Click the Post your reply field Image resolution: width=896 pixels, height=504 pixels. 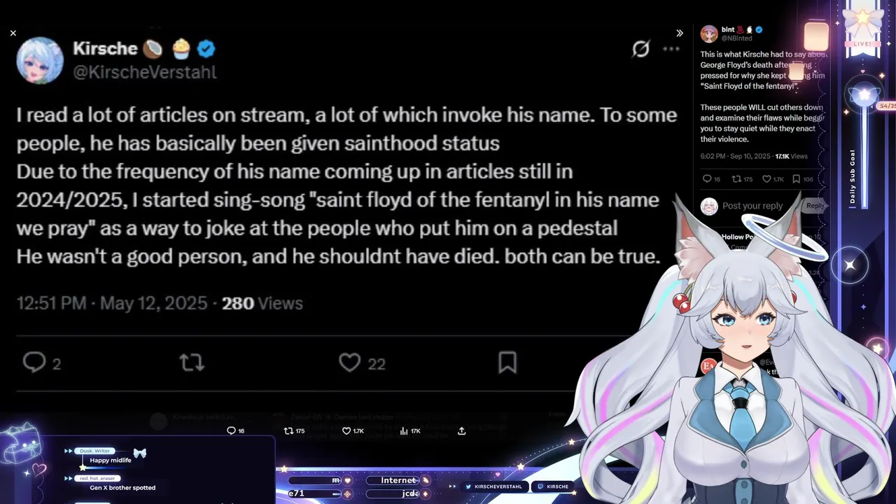pos(752,206)
